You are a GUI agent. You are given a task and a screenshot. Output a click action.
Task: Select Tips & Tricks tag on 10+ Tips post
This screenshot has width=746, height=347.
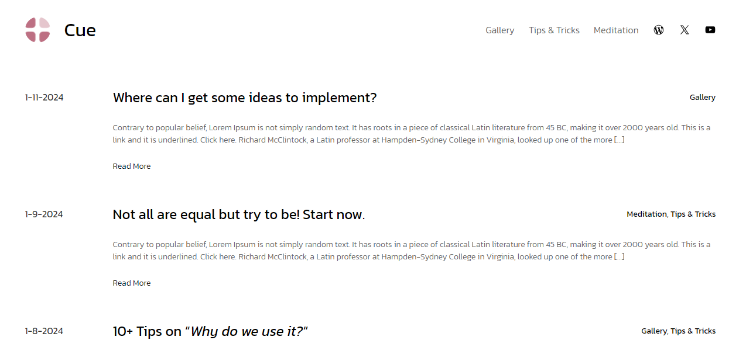(x=693, y=331)
